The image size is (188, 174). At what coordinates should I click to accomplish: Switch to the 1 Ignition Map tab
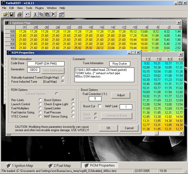[20, 166]
